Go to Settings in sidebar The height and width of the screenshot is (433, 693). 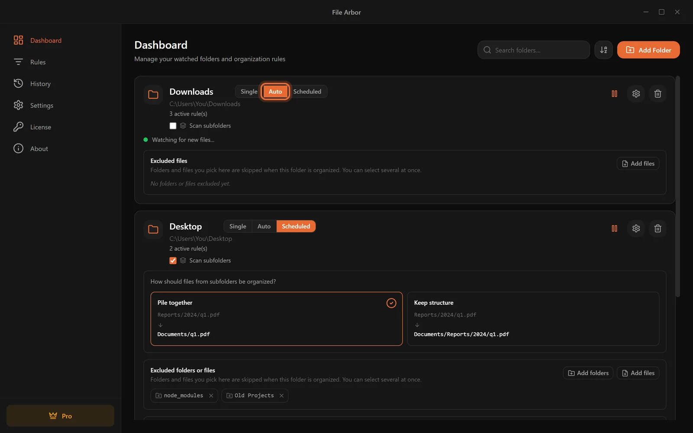[60, 105]
